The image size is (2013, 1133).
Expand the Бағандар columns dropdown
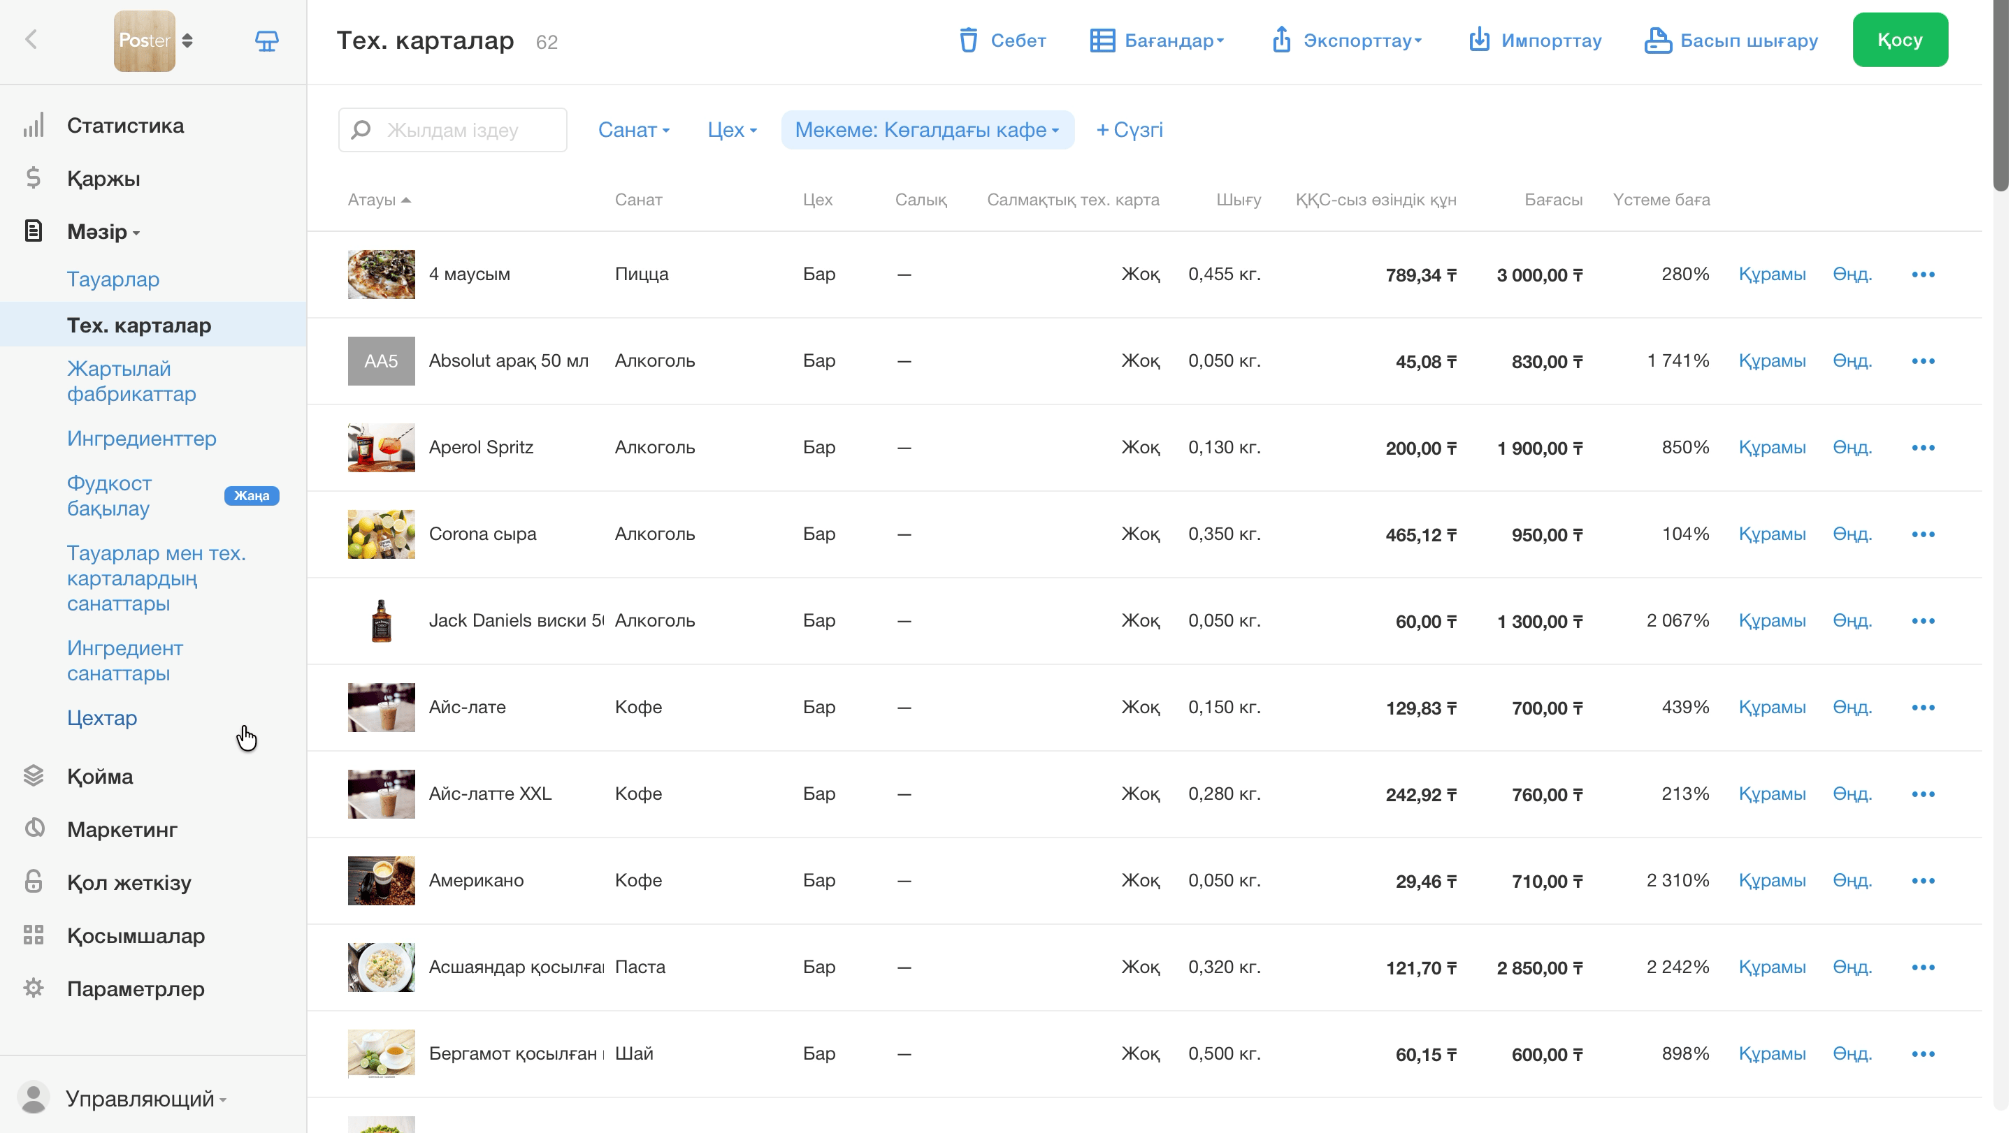[1157, 41]
